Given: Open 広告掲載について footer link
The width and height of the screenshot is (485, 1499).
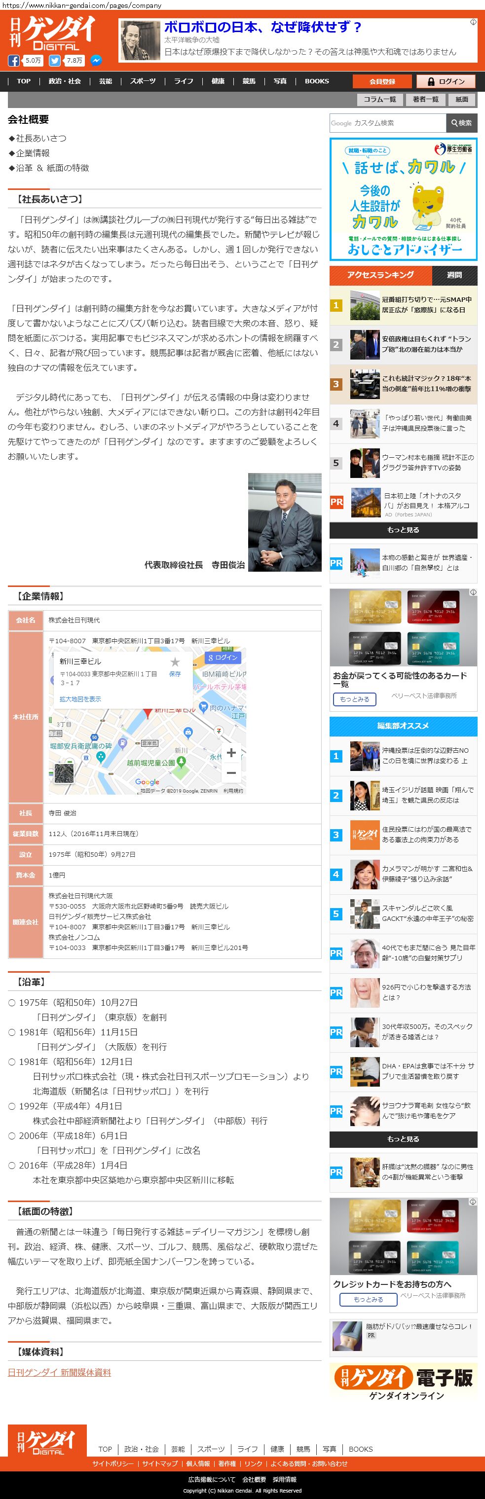Looking at the screenshot, I should [x=212, y=1479].
